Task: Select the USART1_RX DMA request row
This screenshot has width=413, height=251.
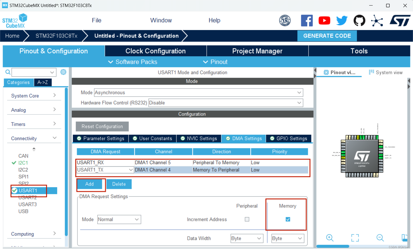Action: pyautogui.click(x=192, y=162)
